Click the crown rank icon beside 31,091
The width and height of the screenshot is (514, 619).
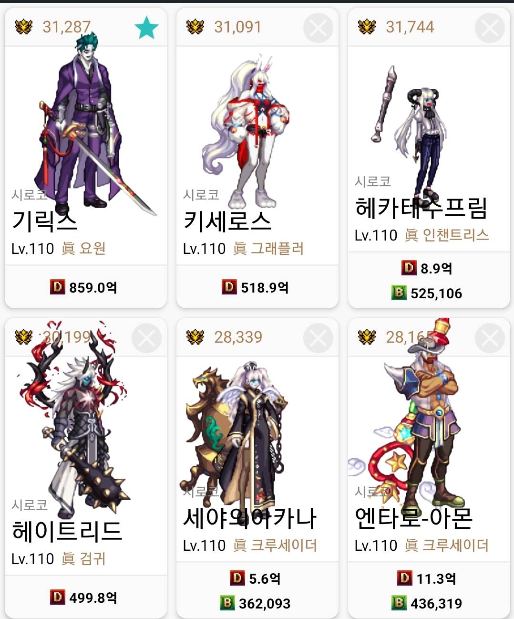click(x=195, y=27)
